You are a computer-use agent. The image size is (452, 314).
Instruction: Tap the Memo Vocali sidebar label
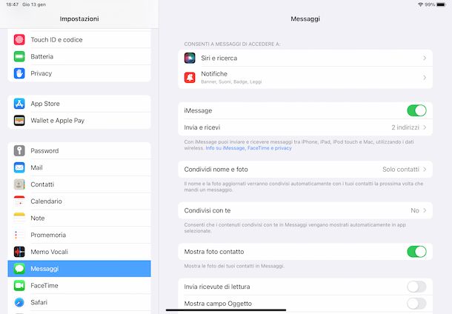pos(50,252)
